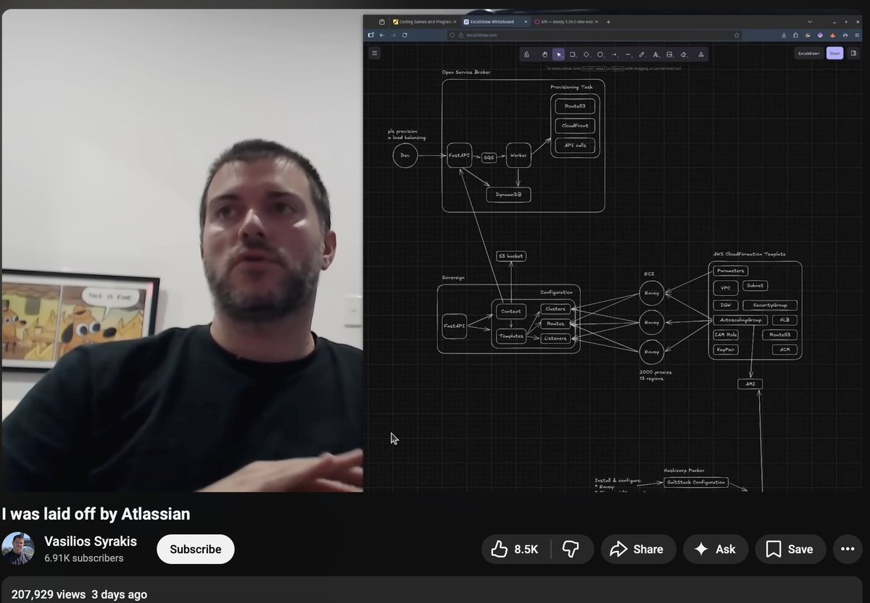This screenshot has width=870, height=603.
Task: Reload the page with the refresh icon
Action: click(405, 35)
